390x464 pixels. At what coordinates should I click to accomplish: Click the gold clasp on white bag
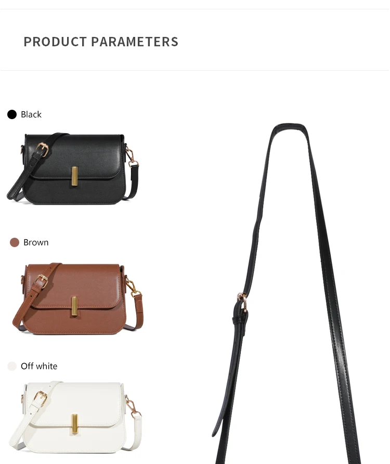[74, 424]
